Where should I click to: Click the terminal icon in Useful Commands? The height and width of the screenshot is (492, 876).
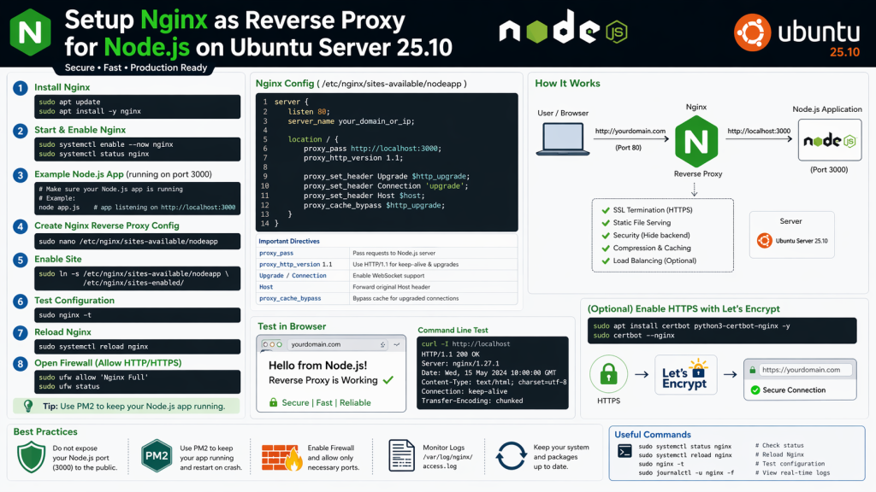tap(625, 451)
